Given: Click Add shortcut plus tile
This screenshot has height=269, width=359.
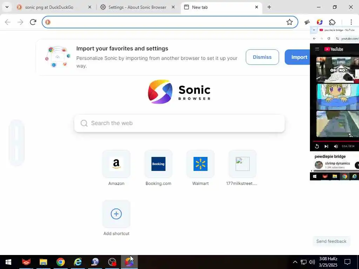Looking at the screenshot, I should coord(116,214).
